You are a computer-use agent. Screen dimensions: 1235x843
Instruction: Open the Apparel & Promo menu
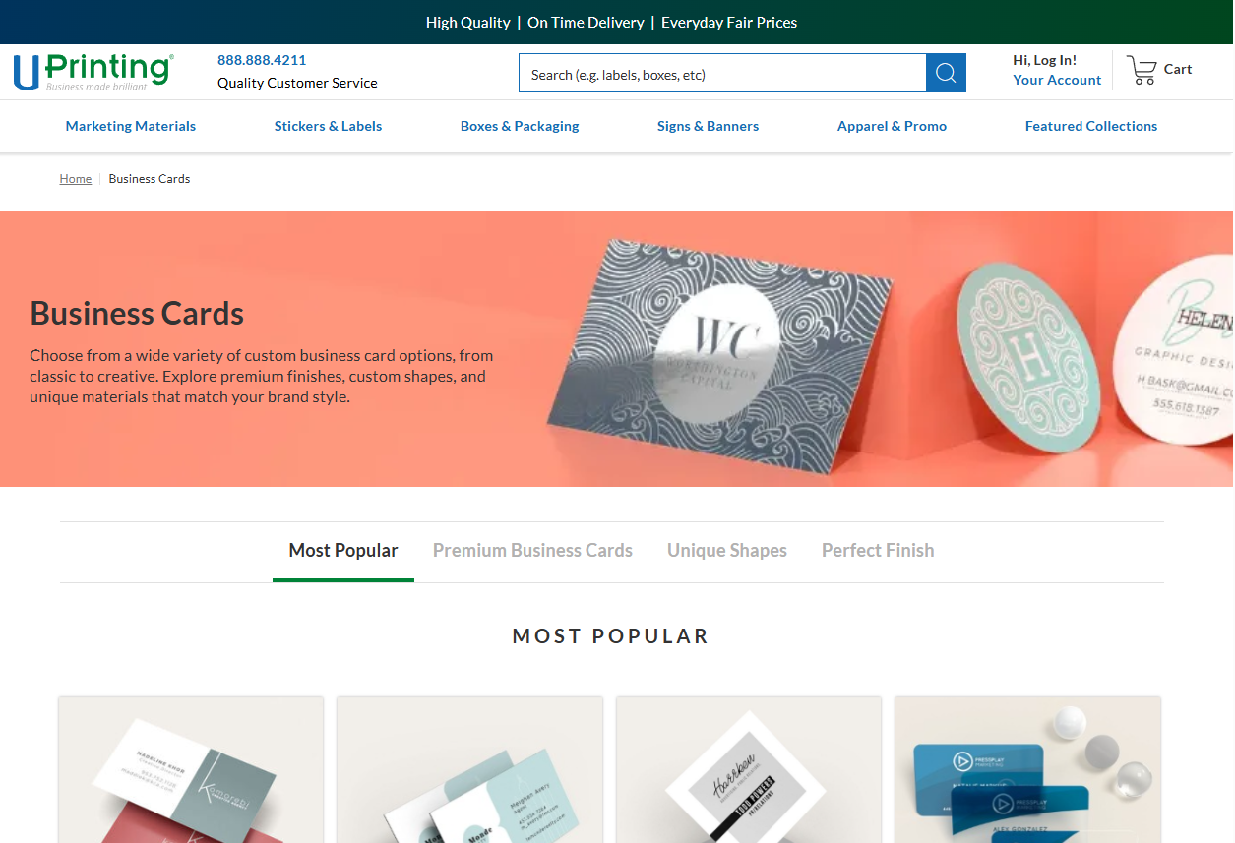(x=892, y=126)
